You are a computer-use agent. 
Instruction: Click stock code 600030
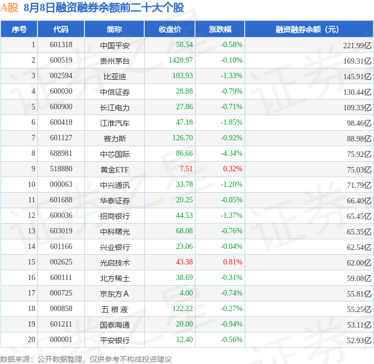tap(61, 91)
